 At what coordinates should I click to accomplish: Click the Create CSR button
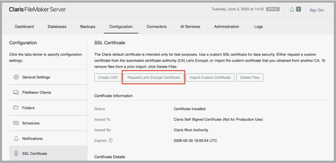pos(108,78)
